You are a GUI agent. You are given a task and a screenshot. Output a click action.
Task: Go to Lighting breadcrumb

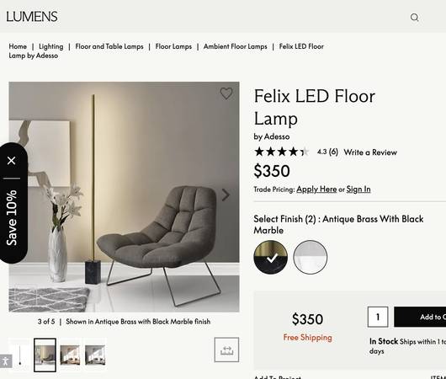click(x=51, y=46)
